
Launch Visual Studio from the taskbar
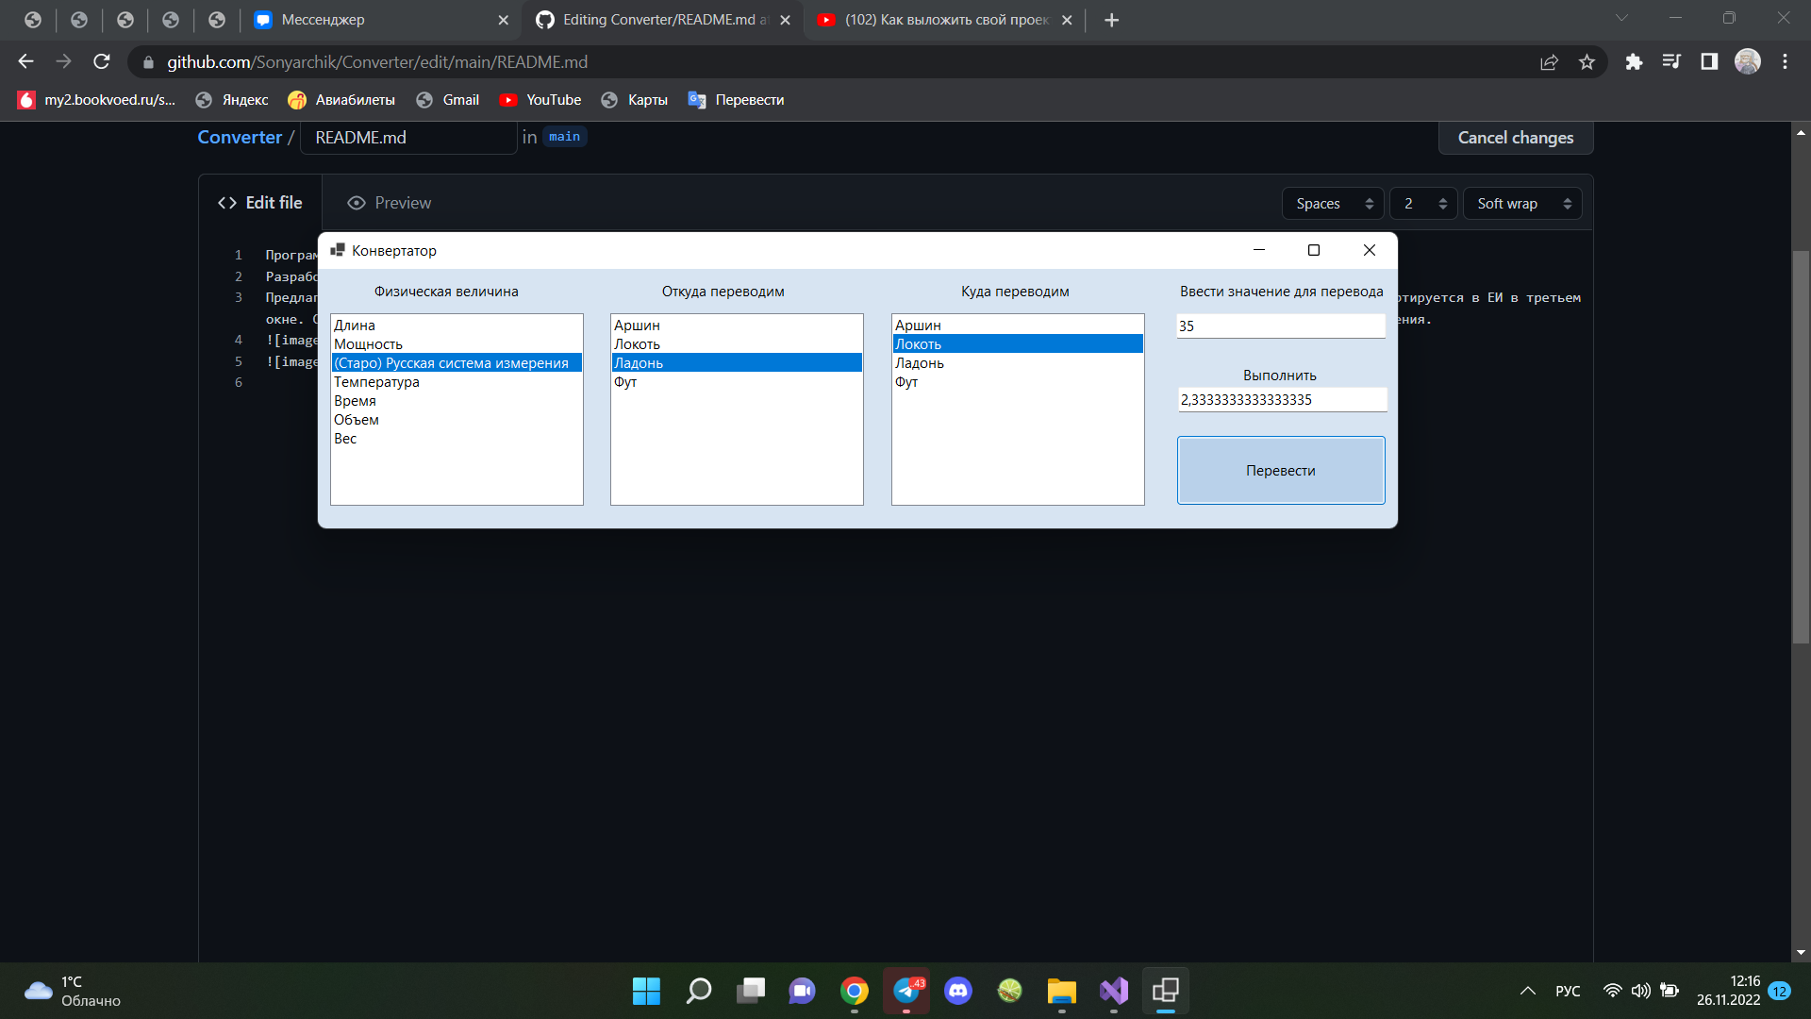[1113, 991]
